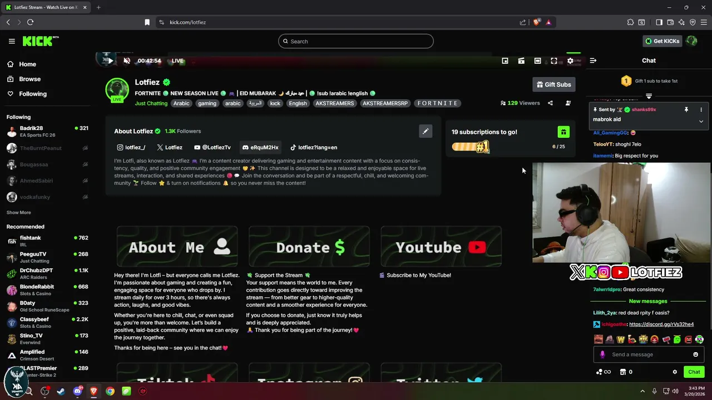Open the emote picker smiley

695,354
